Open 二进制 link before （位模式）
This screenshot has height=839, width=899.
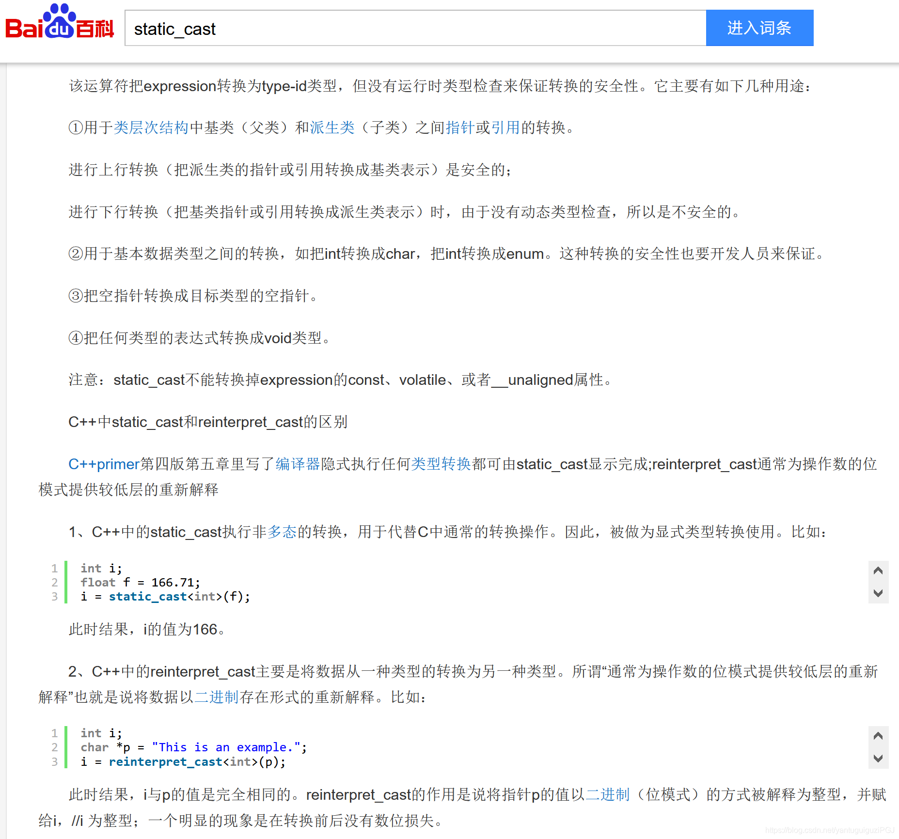[608, 794]
